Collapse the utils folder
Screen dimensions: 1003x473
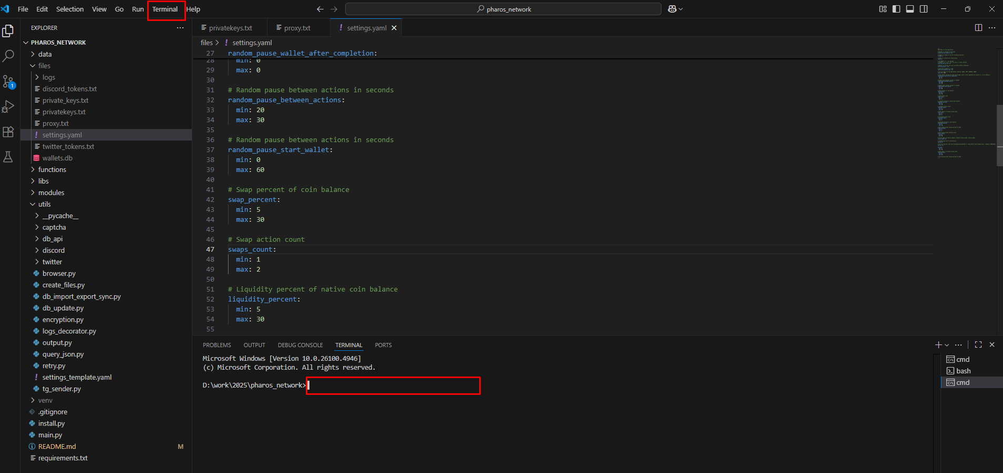[x=44, y=204]
